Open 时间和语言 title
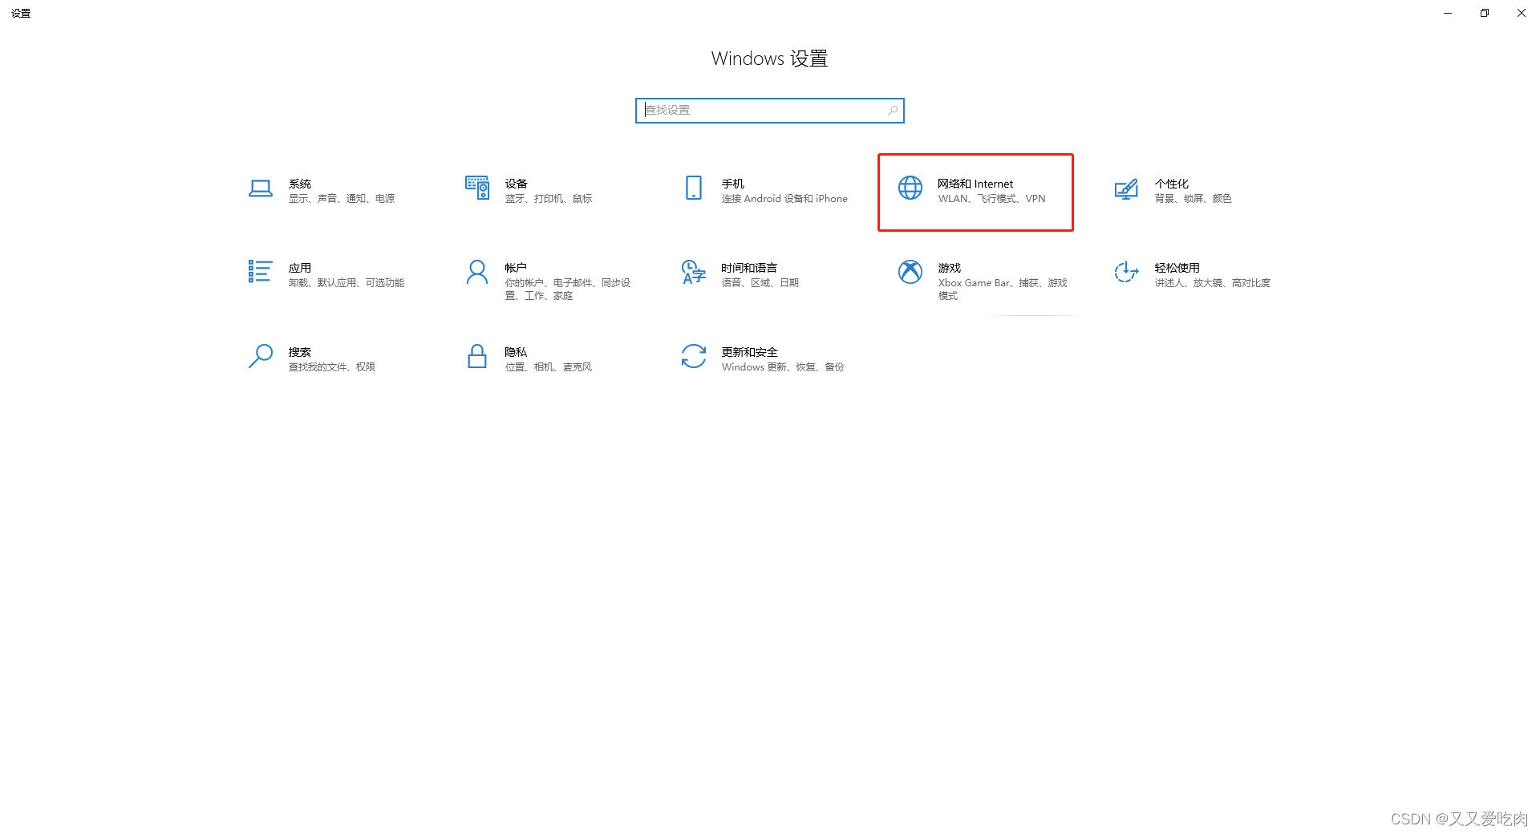This screenshot has width=1540, height=834. coord(749,268)
